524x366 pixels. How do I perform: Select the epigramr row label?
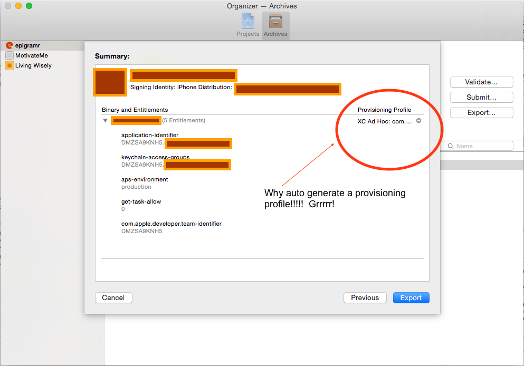[28, 45]
